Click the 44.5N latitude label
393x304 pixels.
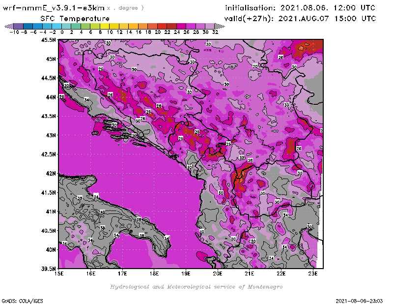click(48, 78)
